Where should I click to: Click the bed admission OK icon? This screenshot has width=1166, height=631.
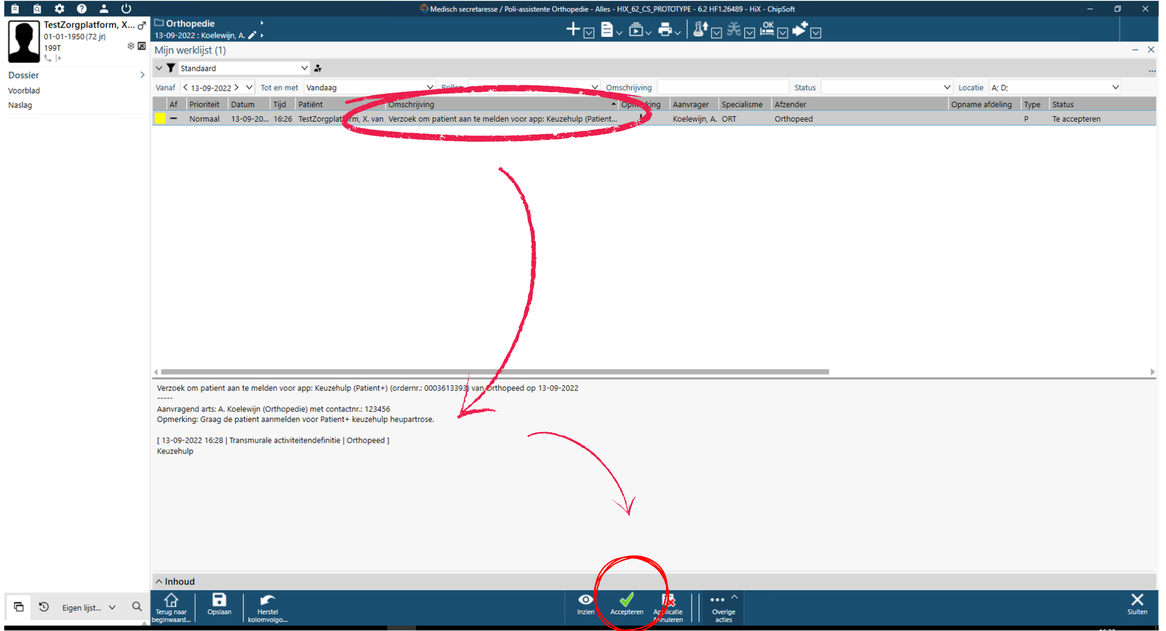[767, 30]
